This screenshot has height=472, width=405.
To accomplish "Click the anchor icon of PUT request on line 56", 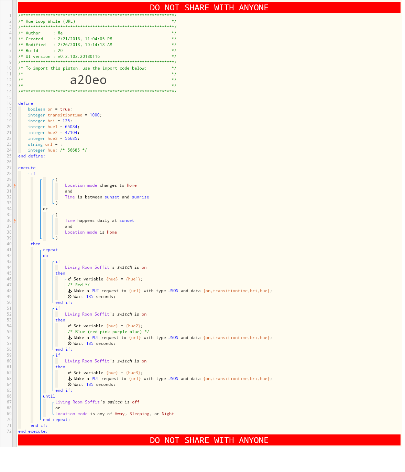I will [x=70, y=338].
